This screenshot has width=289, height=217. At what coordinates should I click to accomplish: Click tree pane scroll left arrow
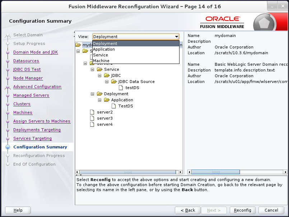click(78, 172)
